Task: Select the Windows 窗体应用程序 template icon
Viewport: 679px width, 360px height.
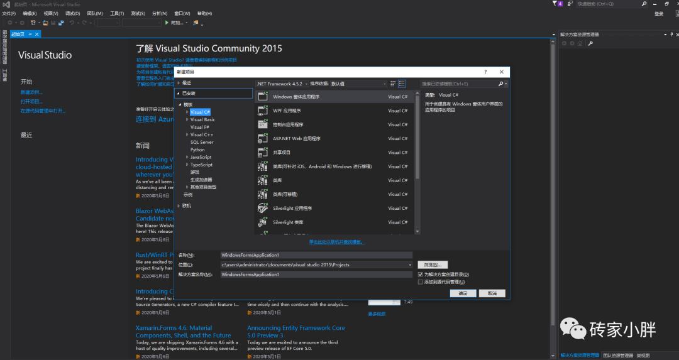Action: coord(263,97)
